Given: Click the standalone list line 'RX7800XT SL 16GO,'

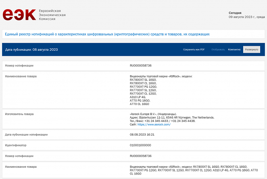Looking at the screenshot, I should coord(143,80).
